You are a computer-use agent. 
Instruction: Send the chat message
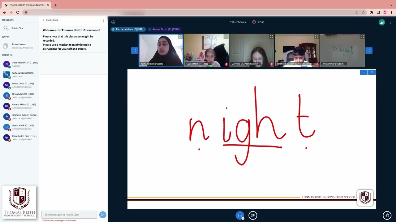103,215
